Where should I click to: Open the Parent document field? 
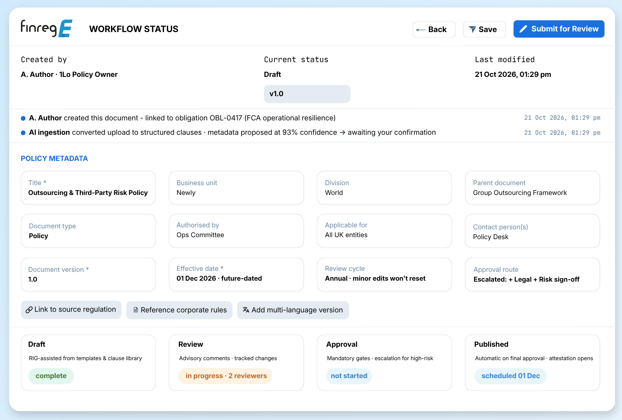[x=532, y=188]
